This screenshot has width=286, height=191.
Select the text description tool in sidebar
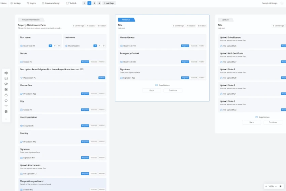pos(6,106)
